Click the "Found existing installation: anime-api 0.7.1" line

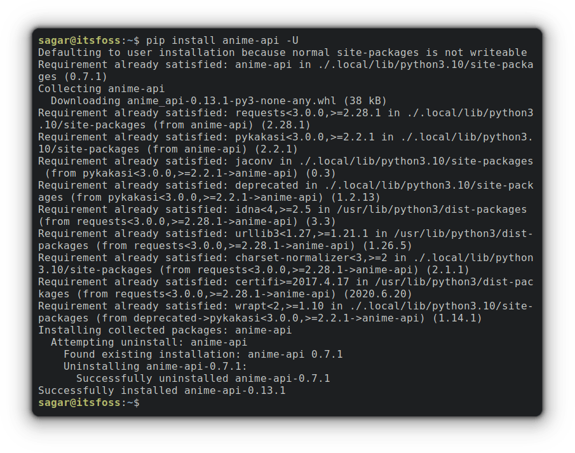(x=203, y=355)
